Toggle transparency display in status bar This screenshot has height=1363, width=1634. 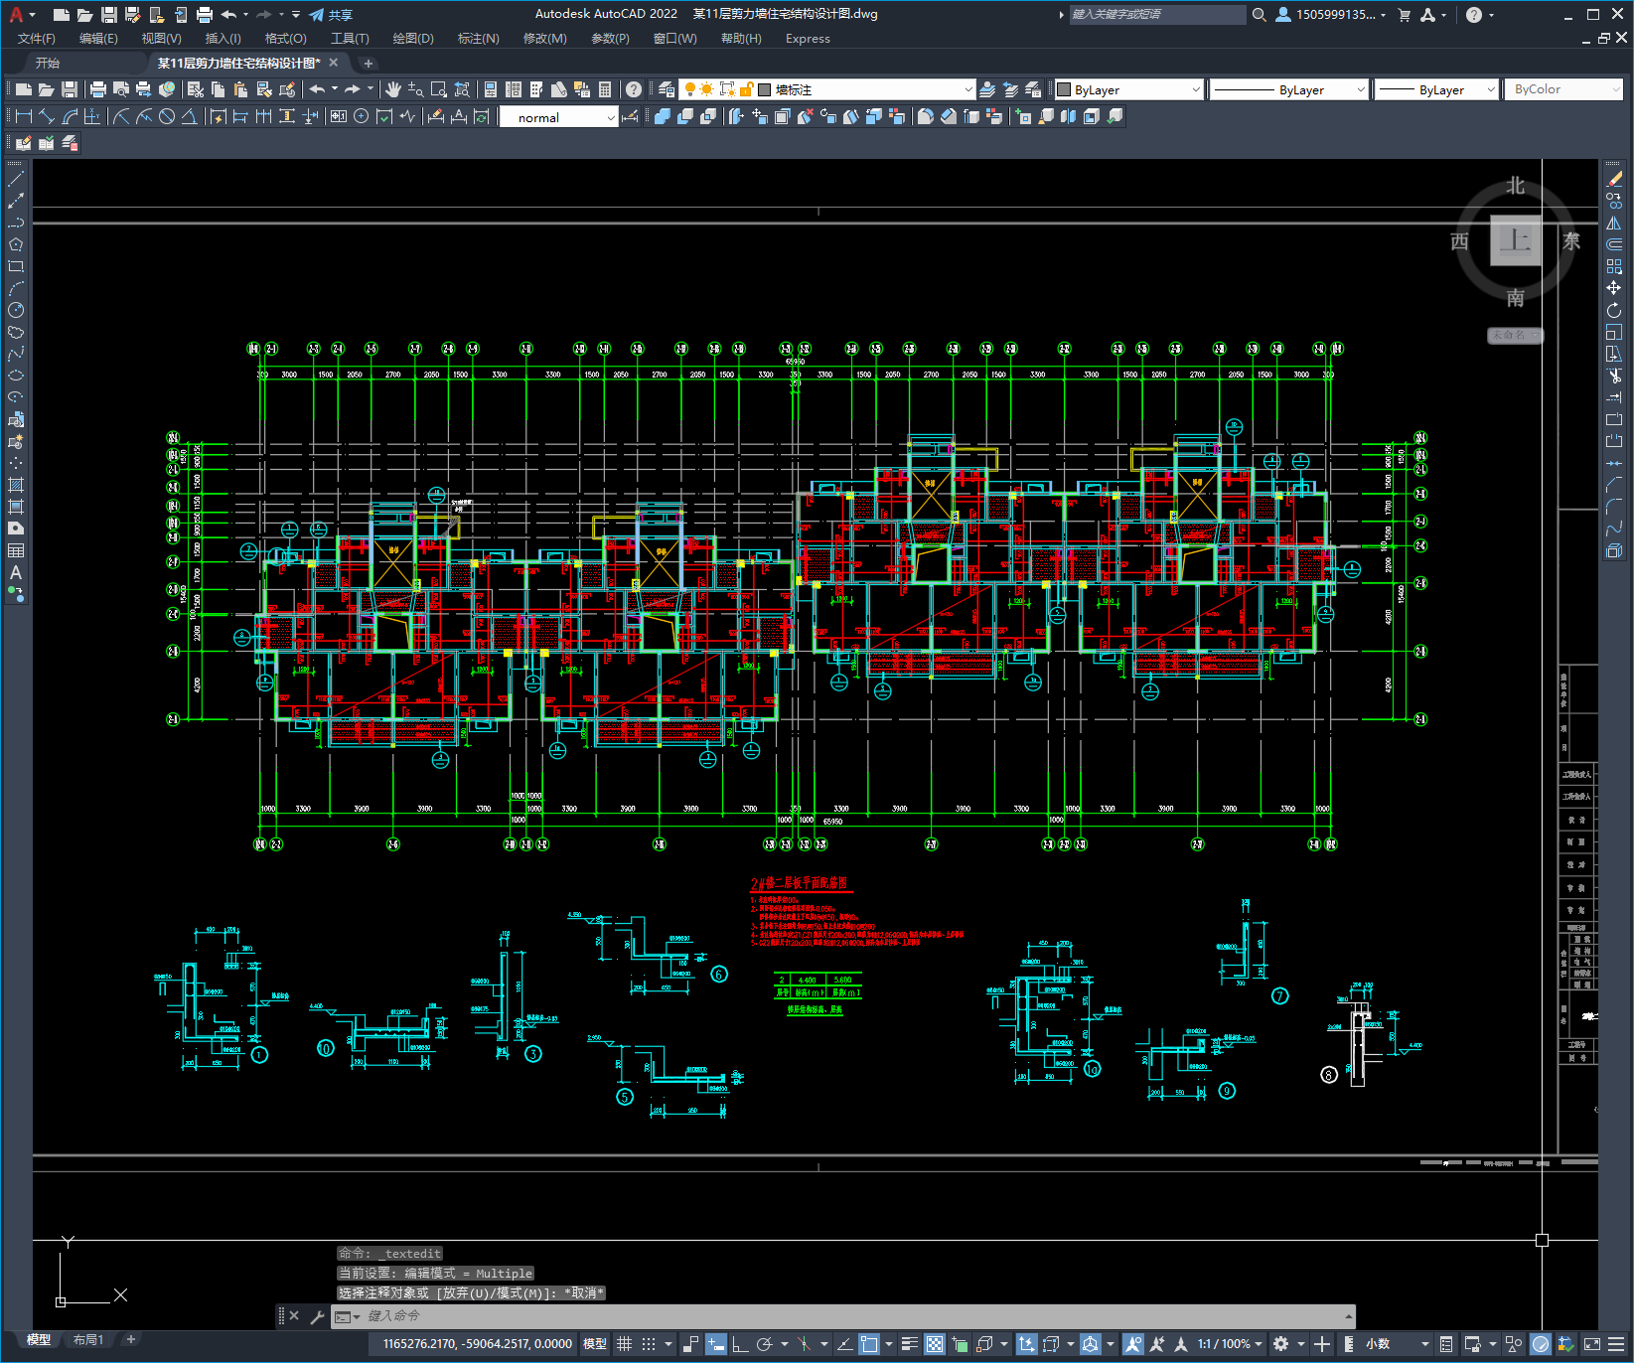click(935, 1344)
